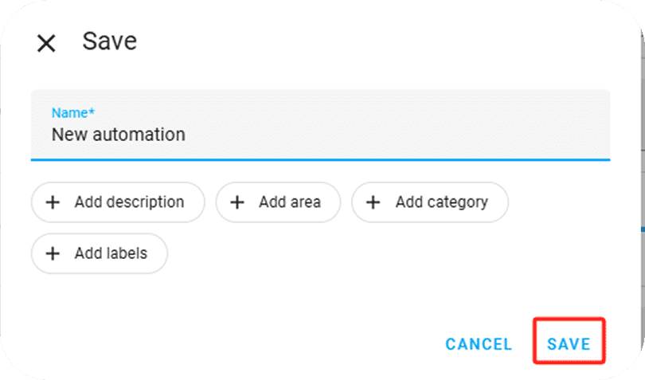
Task: Close the Save dialog with X icon
Action: 46,43
